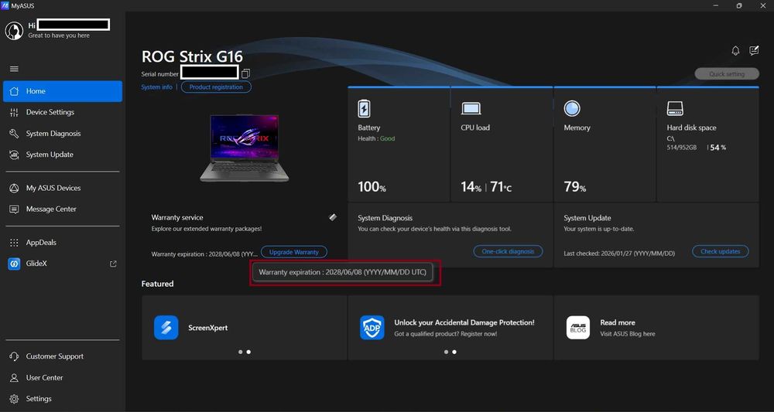Click the warranty service tag icon
774x412 pixels.
click(x=333, y=217)
